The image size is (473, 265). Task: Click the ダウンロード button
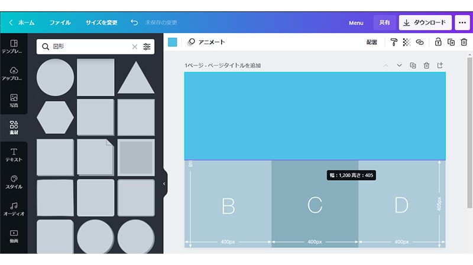pos(425,22)
